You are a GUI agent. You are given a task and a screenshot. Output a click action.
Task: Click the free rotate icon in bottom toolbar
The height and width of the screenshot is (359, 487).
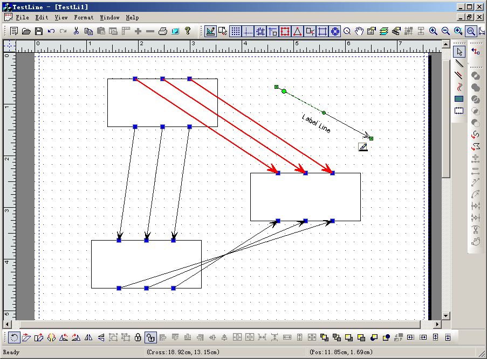pyautogui.click(x=14, y=337)
